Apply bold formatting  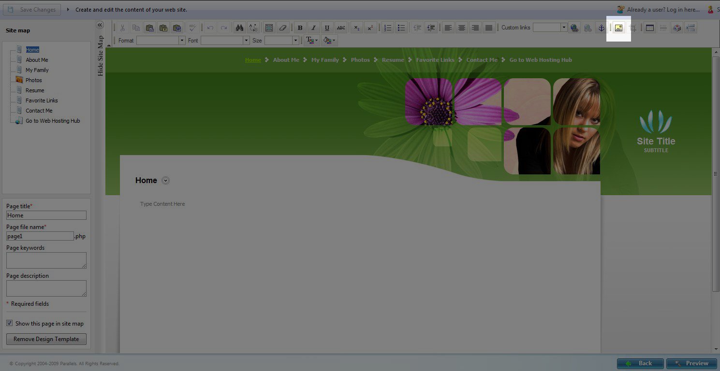300,28
